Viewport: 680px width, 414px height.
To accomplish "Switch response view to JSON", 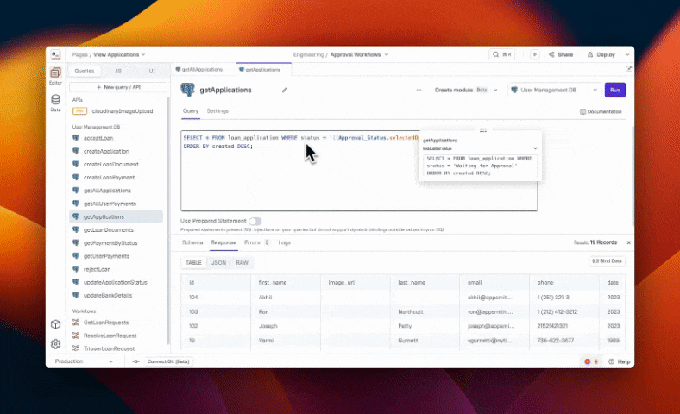I will tap(219, 262).
